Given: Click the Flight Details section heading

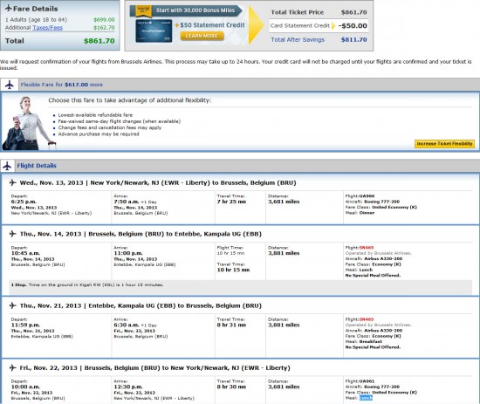Looking at the screenshot, I should (37, 166).
